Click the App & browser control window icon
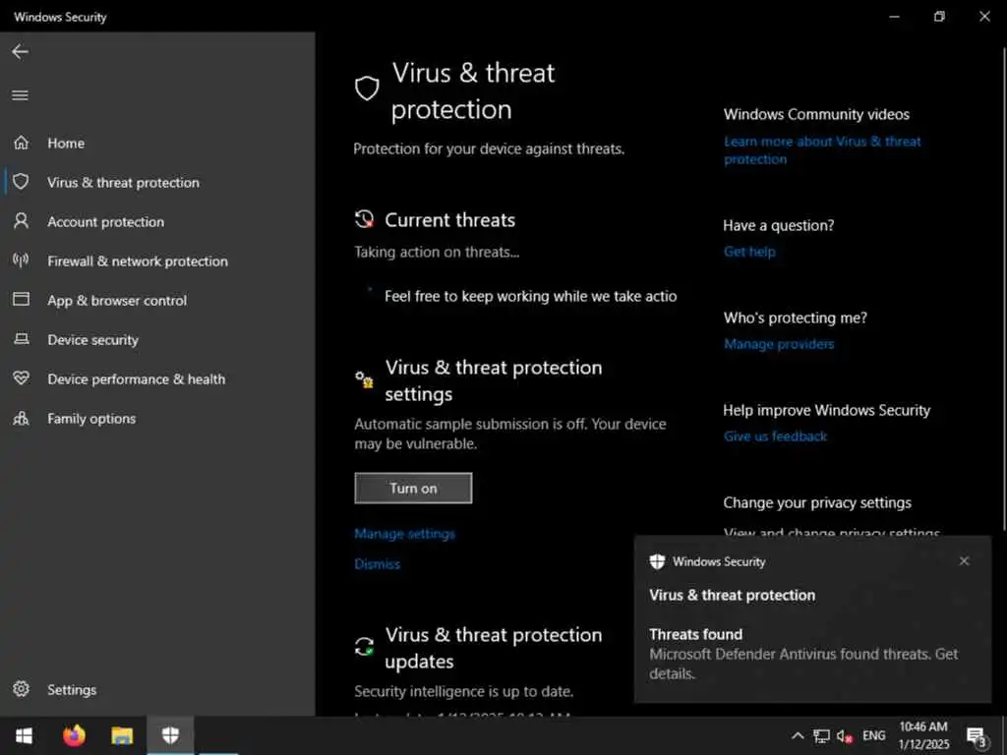Image resolution: width=1007 pixels, height=755 pixels. click(22, 299)
